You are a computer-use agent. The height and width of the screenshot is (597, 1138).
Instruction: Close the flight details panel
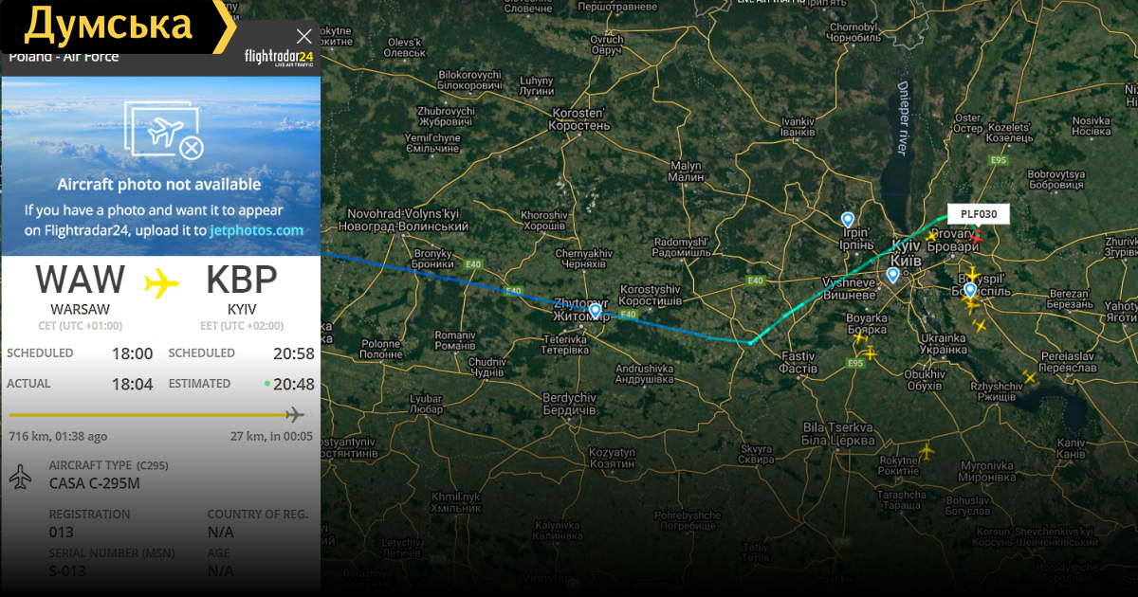coord(303,37)
